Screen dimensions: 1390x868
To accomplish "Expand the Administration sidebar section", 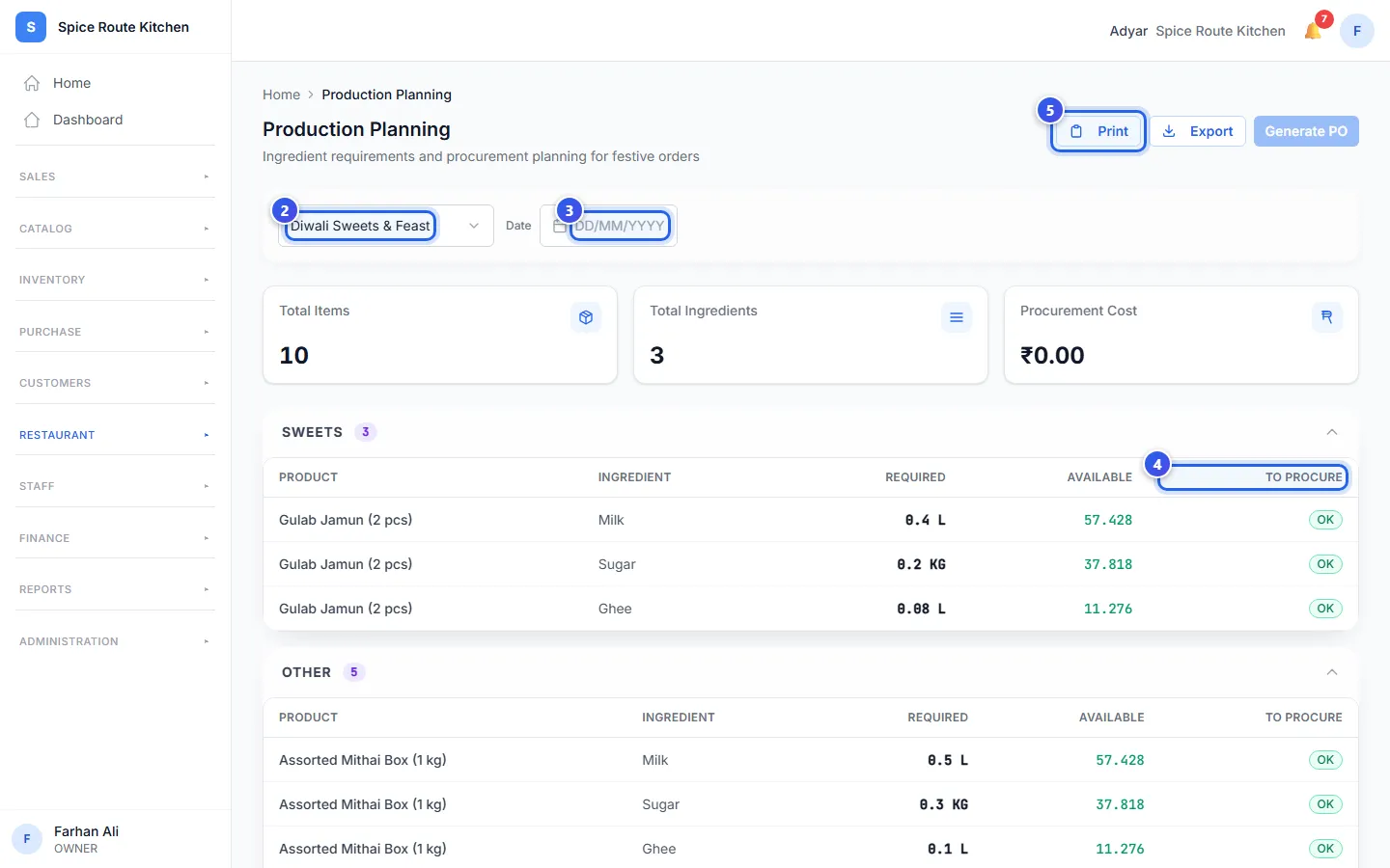I will 115,641.
